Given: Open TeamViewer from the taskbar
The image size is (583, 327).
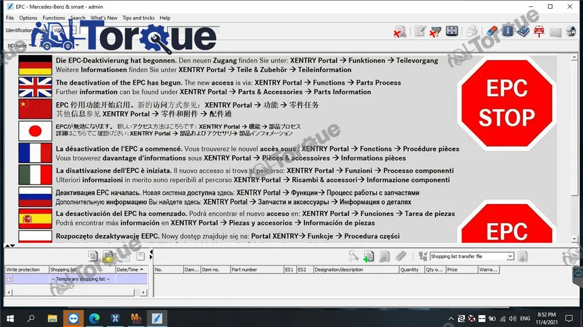Looking at the screenshot, I should click(x=73, y=318).
